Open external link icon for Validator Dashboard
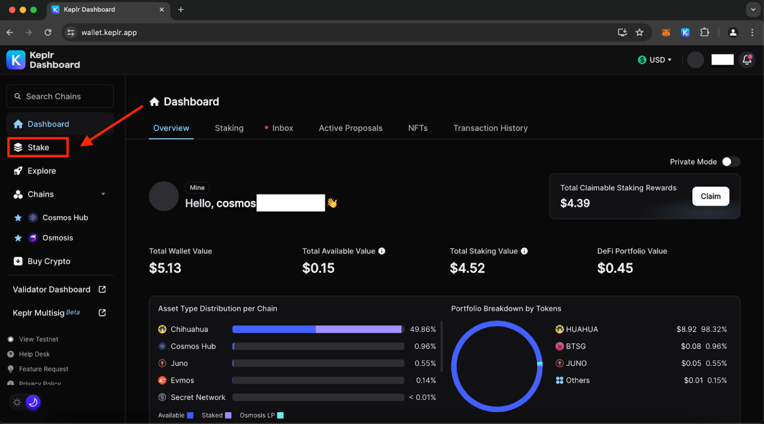This screenshot has width=764, height=424. [x=102, y=290]
